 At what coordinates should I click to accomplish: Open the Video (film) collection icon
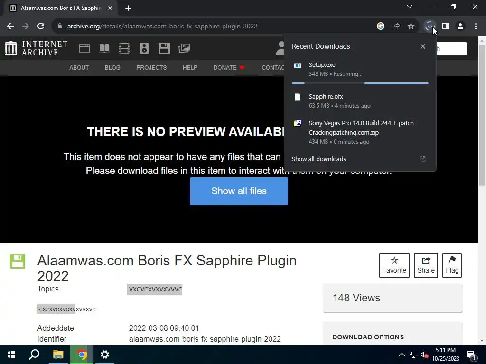[x=124, y=48]
